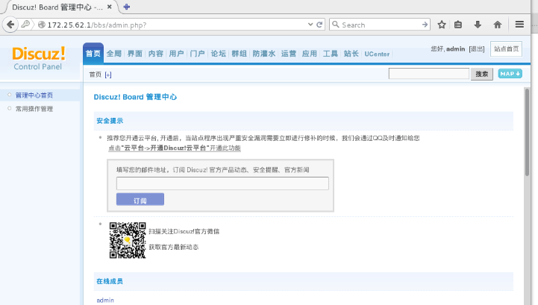Open the 内容 navigation menu
Image resolution: width=538 pixels, height=305 pixels.
(156, 54)
